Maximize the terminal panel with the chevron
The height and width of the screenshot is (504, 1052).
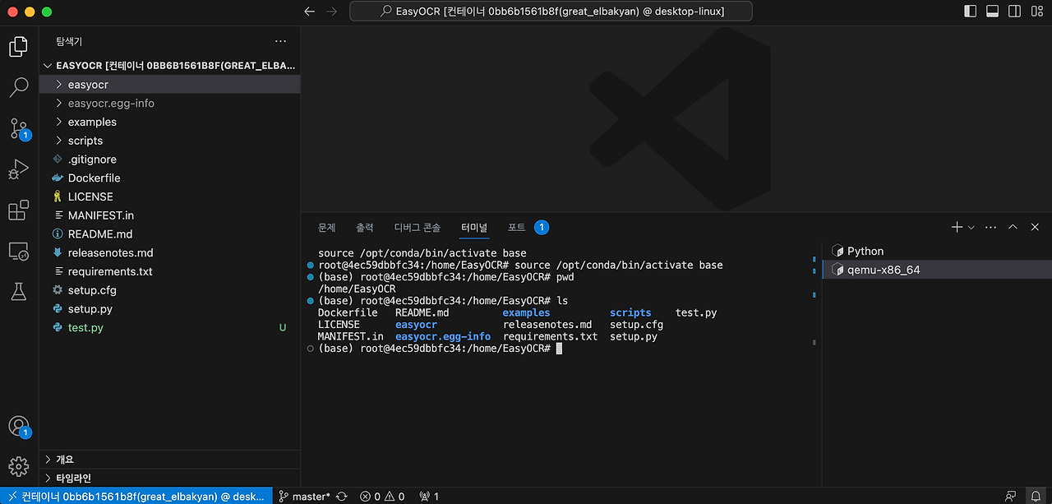tap(1013, 227)
